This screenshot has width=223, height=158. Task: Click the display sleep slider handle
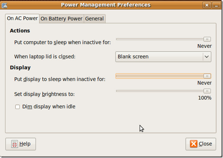coord(207,76)
